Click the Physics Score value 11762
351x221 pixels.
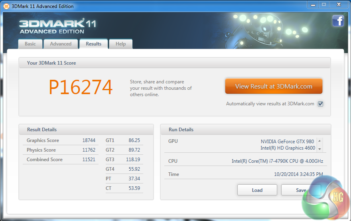click(89, 150)
